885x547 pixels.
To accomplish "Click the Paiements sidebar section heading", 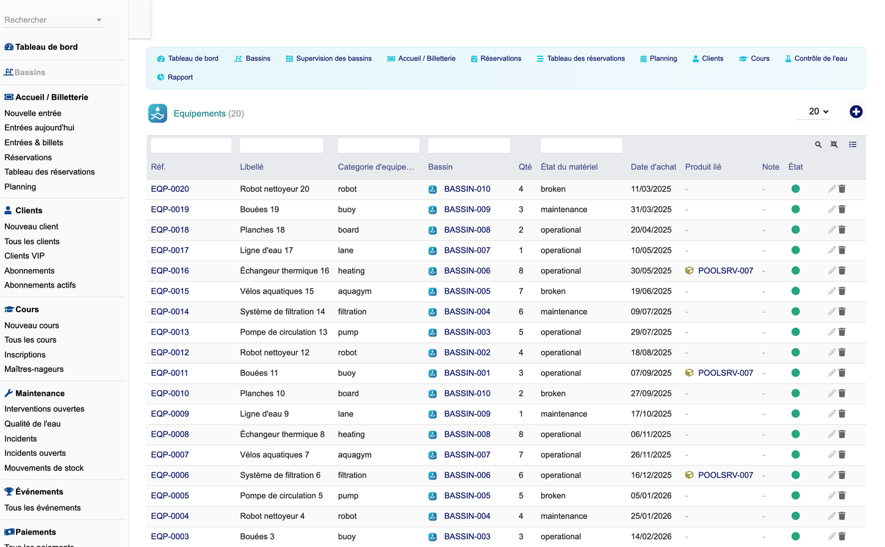I will pos(30,532).
